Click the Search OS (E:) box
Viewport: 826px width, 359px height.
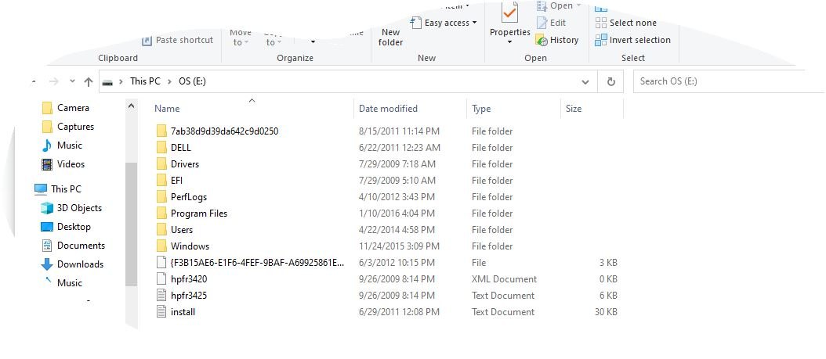point(727,81)
